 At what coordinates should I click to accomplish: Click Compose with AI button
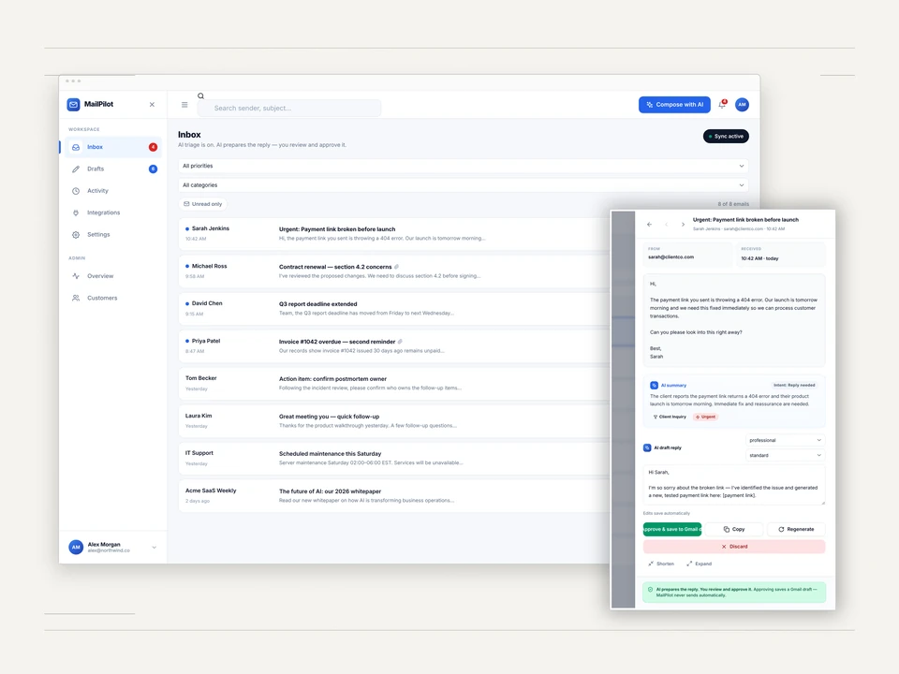pos(674,104)
